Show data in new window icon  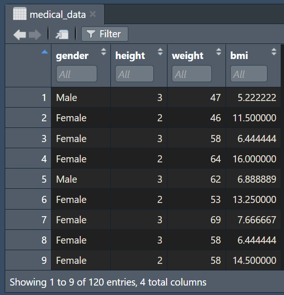pos(62,34)
